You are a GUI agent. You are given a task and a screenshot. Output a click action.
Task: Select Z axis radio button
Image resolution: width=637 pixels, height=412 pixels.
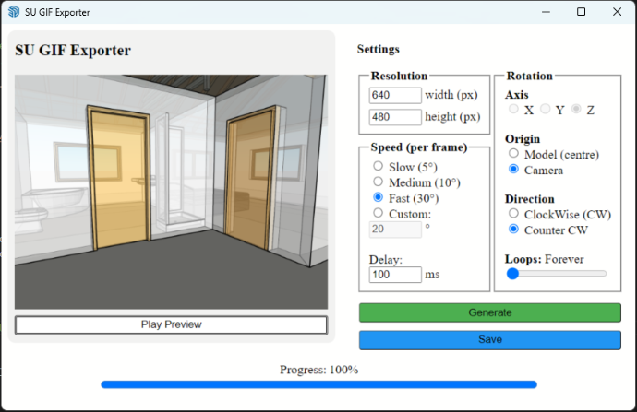point(577,110)
